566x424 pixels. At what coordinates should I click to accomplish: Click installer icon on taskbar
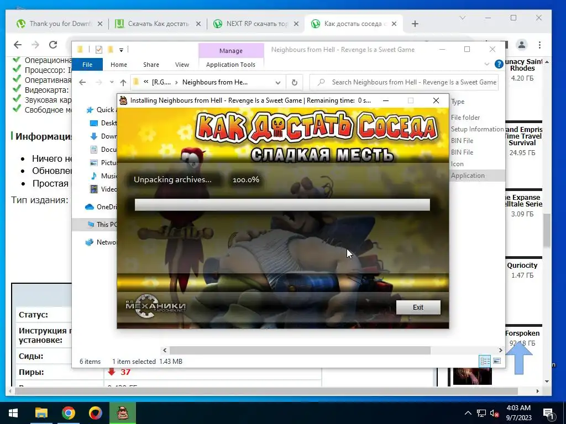(x=122, y=413)
